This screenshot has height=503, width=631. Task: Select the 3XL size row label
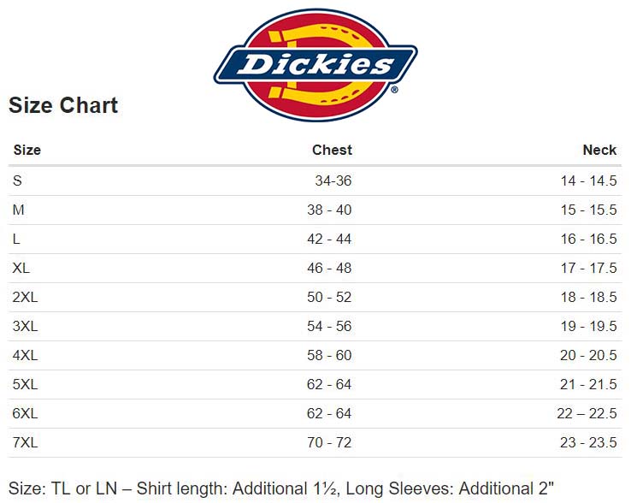click(x=26, y=326)
